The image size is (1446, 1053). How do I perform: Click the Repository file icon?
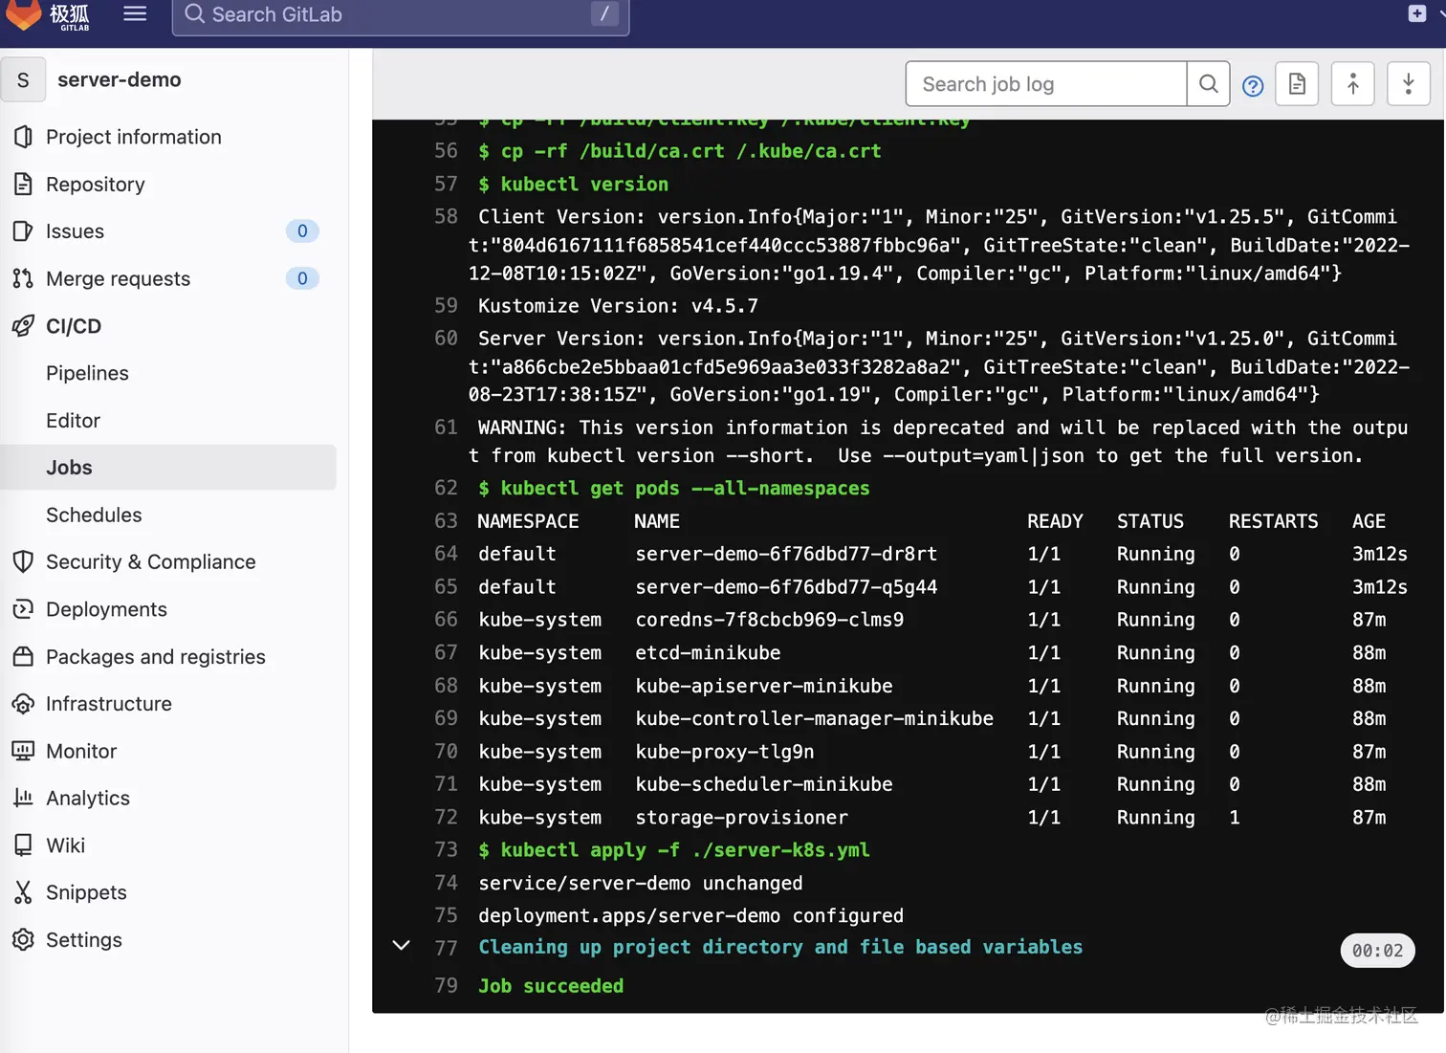[23, 184]
